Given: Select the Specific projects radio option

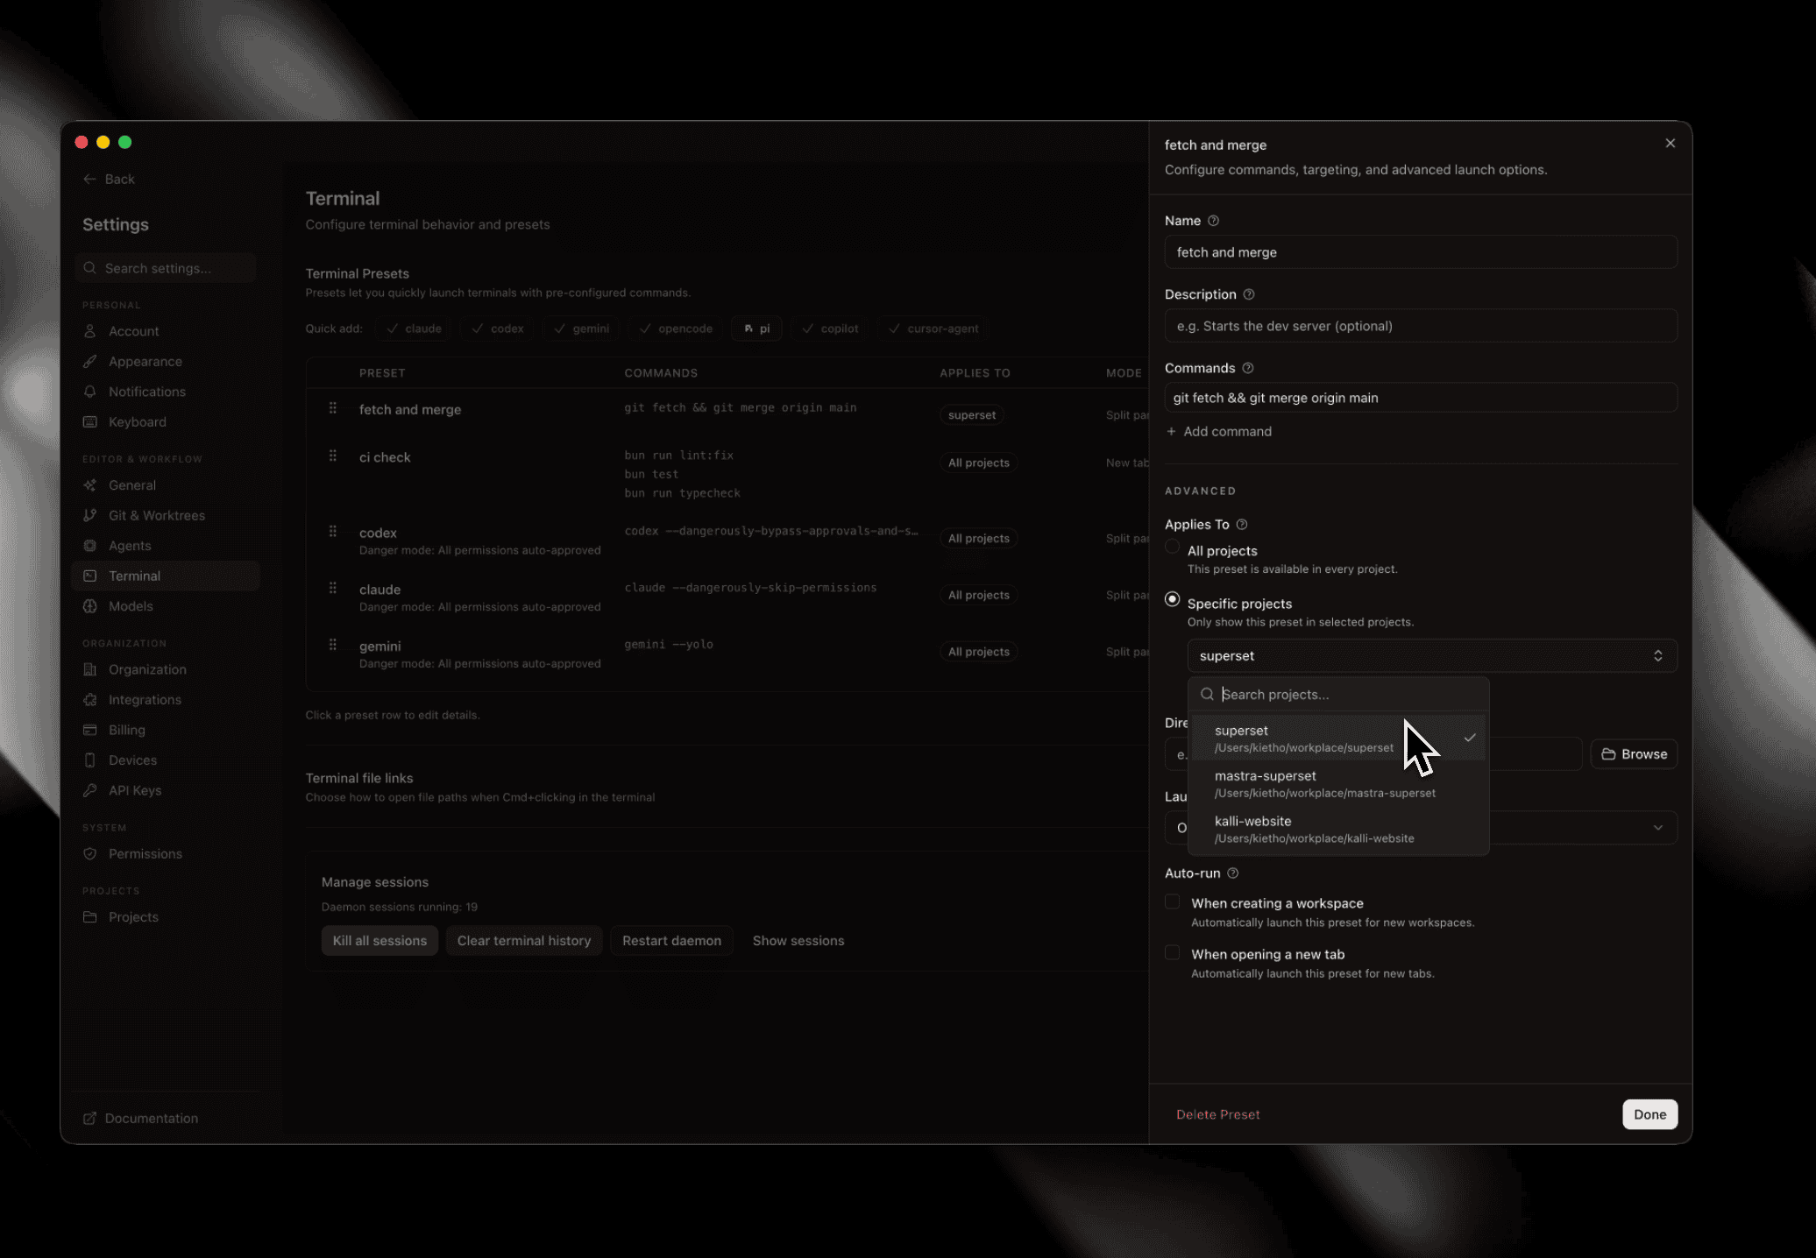Looking at the screenshot, I should (x=1173, y=600).
